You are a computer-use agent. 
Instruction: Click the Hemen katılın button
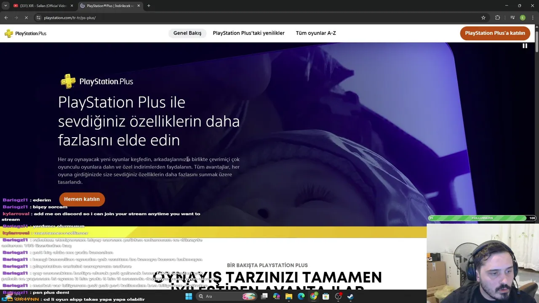[82, 199]
